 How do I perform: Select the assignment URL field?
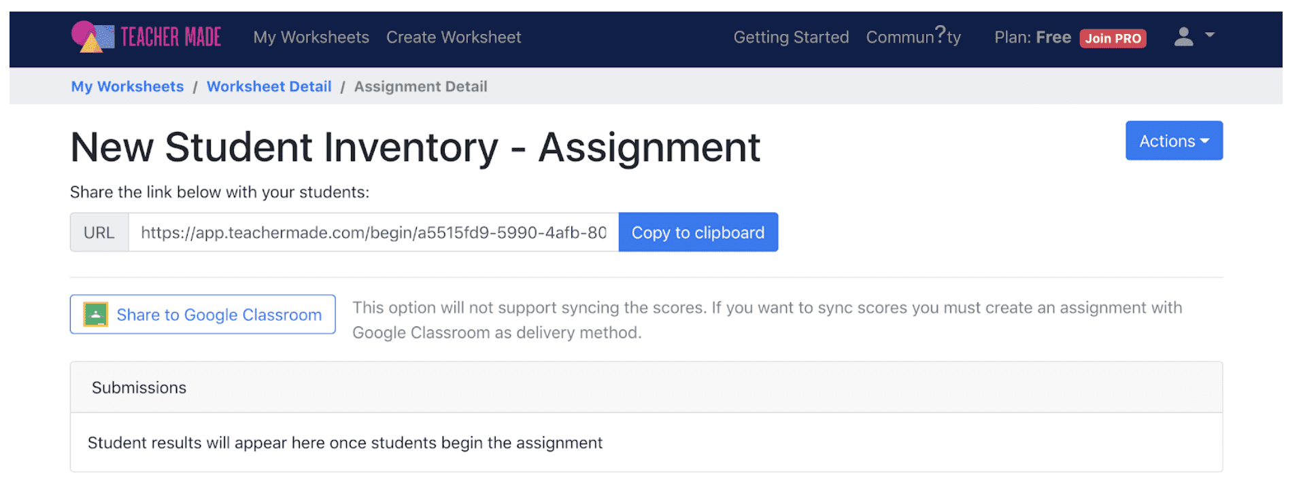pos(373,232)
